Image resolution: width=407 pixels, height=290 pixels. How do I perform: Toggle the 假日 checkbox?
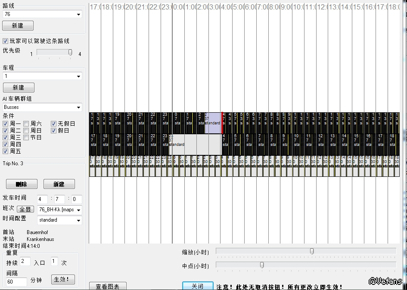pyautogui.click(x=53, y=130)
